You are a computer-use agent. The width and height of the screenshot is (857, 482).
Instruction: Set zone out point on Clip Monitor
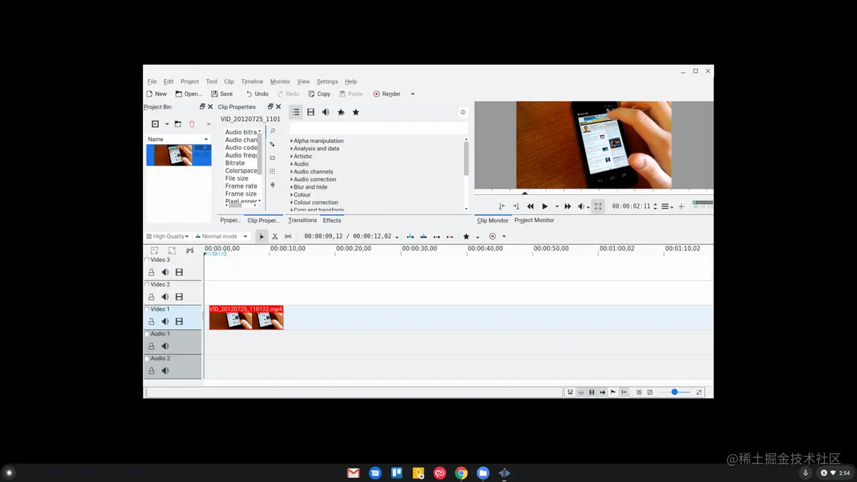pos(516,206)
